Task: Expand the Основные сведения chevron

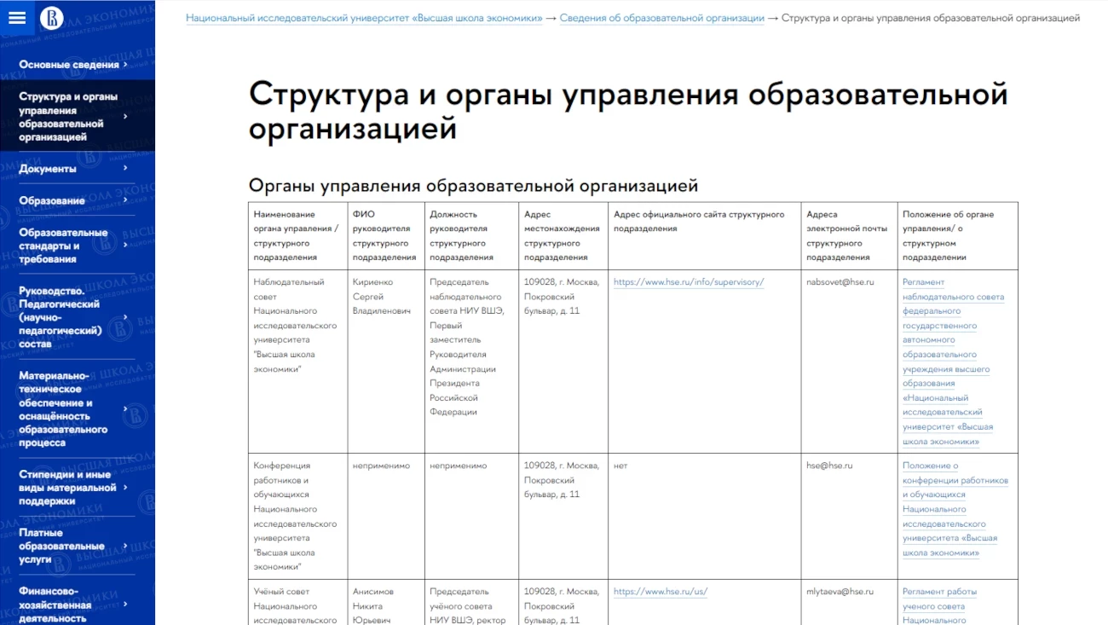Action: pos(125,65)
